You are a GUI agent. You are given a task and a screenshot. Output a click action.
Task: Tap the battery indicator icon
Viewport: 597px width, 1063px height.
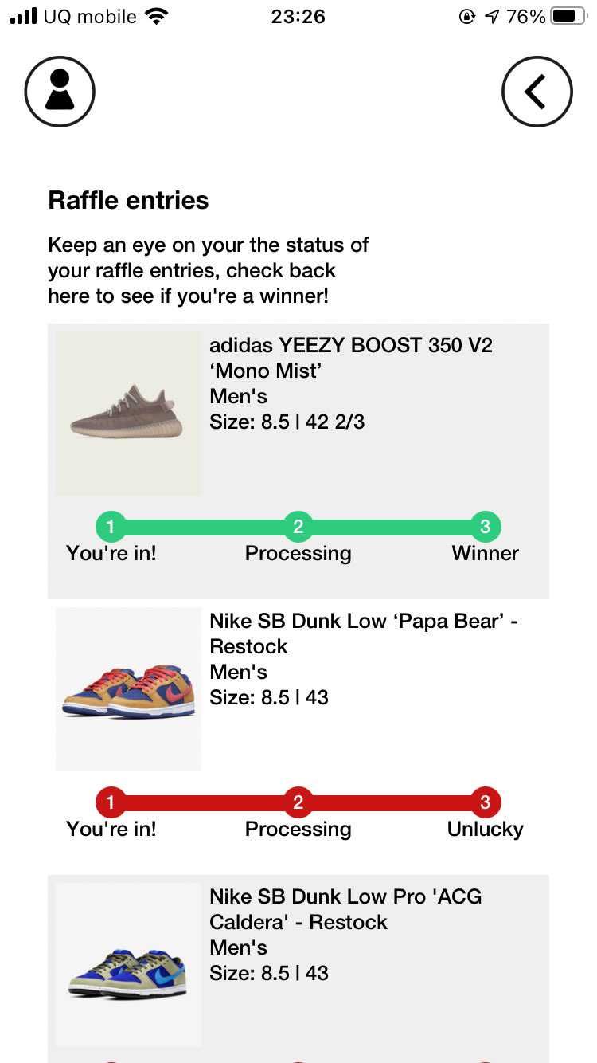pos(568,17)
